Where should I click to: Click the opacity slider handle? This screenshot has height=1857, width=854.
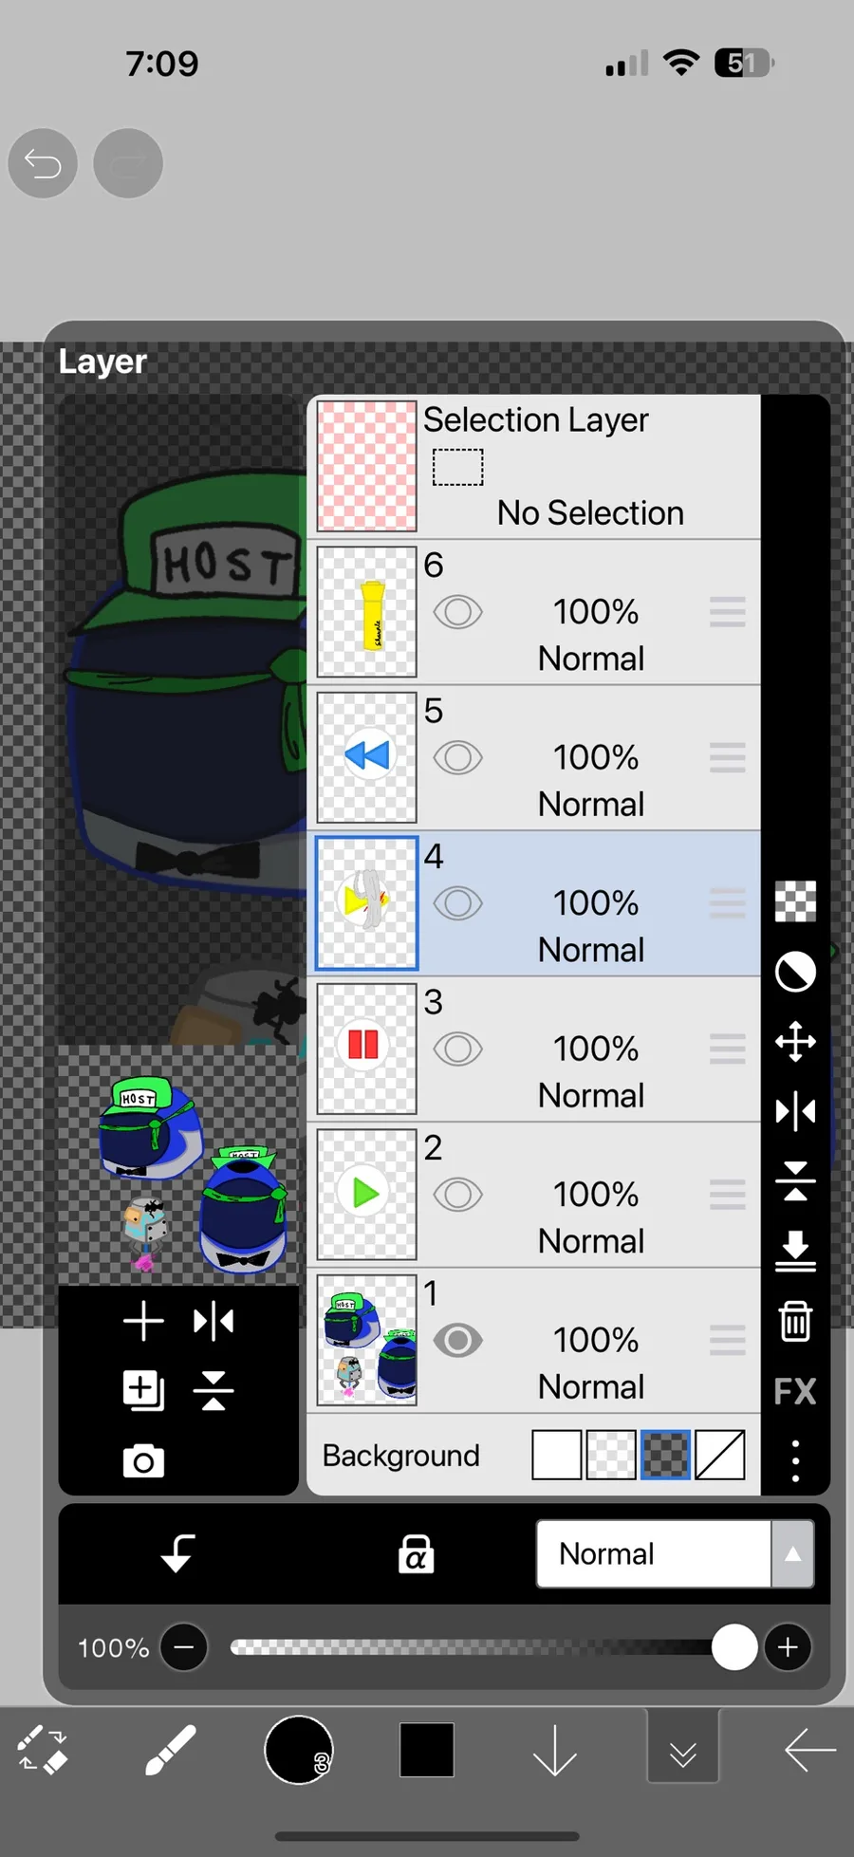[734, 1647]
